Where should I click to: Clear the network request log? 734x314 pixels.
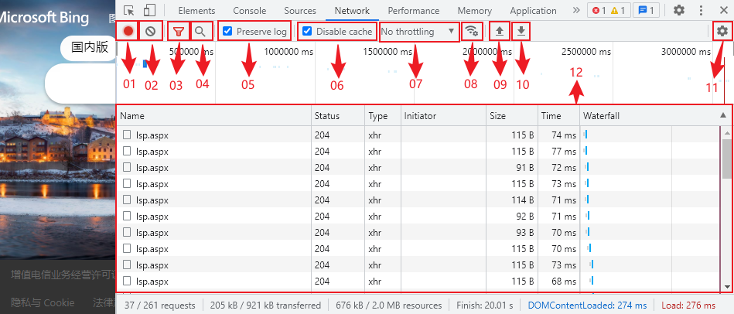coord(151,32)
